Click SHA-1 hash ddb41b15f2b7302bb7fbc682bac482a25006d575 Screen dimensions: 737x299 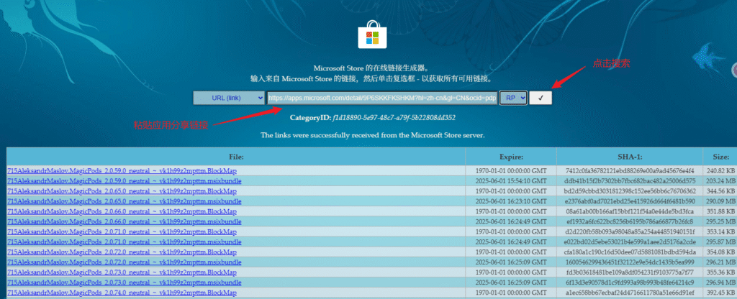630,180
